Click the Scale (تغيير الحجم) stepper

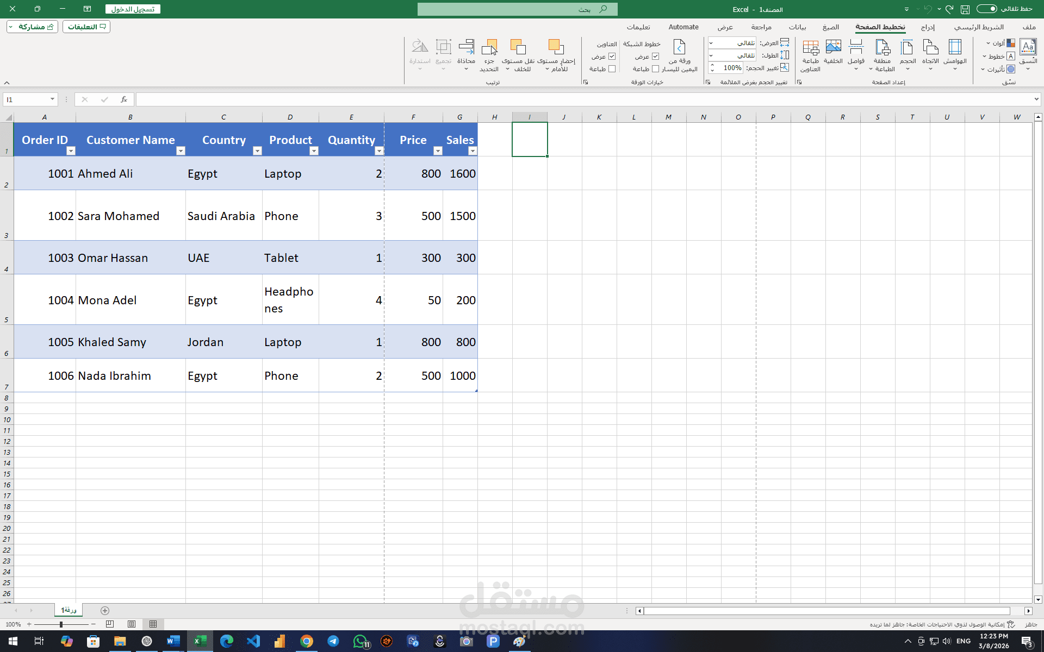pyautogui.click(x=712, y=68)
